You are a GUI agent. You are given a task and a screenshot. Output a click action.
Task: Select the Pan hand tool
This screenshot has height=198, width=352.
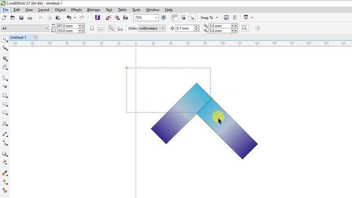pyautogui.click(x=5, y=67)
